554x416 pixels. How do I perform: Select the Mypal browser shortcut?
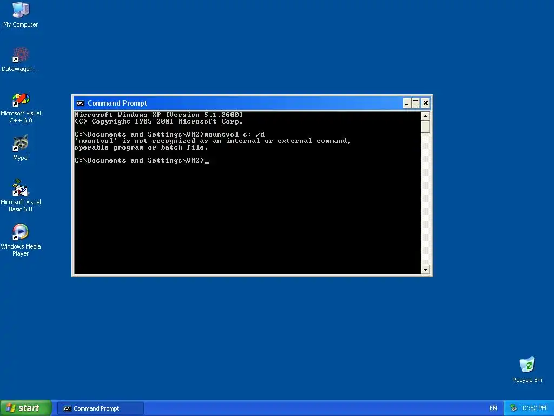21,147
